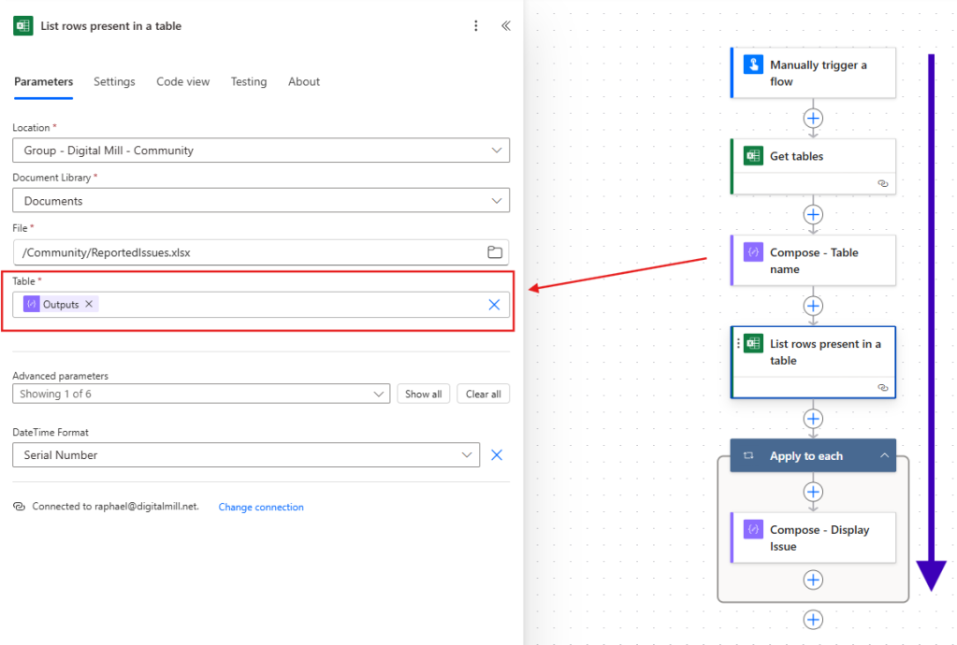957x645 pixels.
Task: Switch to the Code view tab
Action: click(x=182, y=81)
